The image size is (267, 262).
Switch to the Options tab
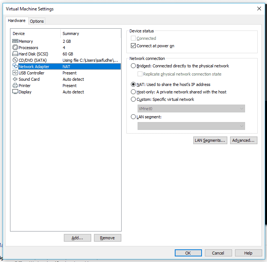coord(36,21)
